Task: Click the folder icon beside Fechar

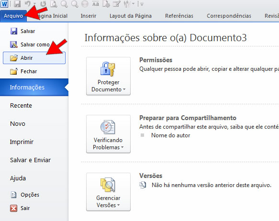Action: [x=14, y=71]
